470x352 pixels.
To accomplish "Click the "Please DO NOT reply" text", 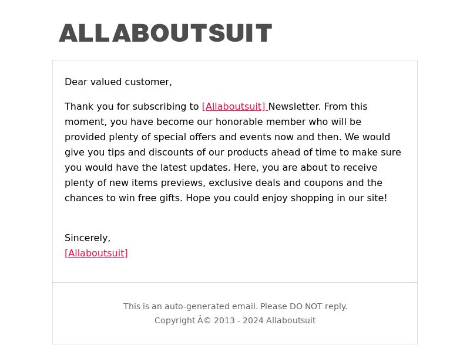I will [303, 306].
